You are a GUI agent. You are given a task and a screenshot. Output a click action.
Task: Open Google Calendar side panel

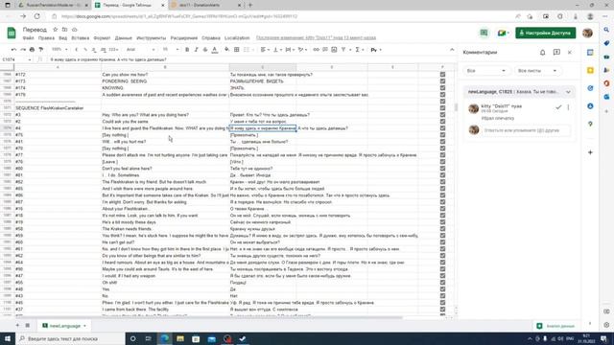coord(590,53)
